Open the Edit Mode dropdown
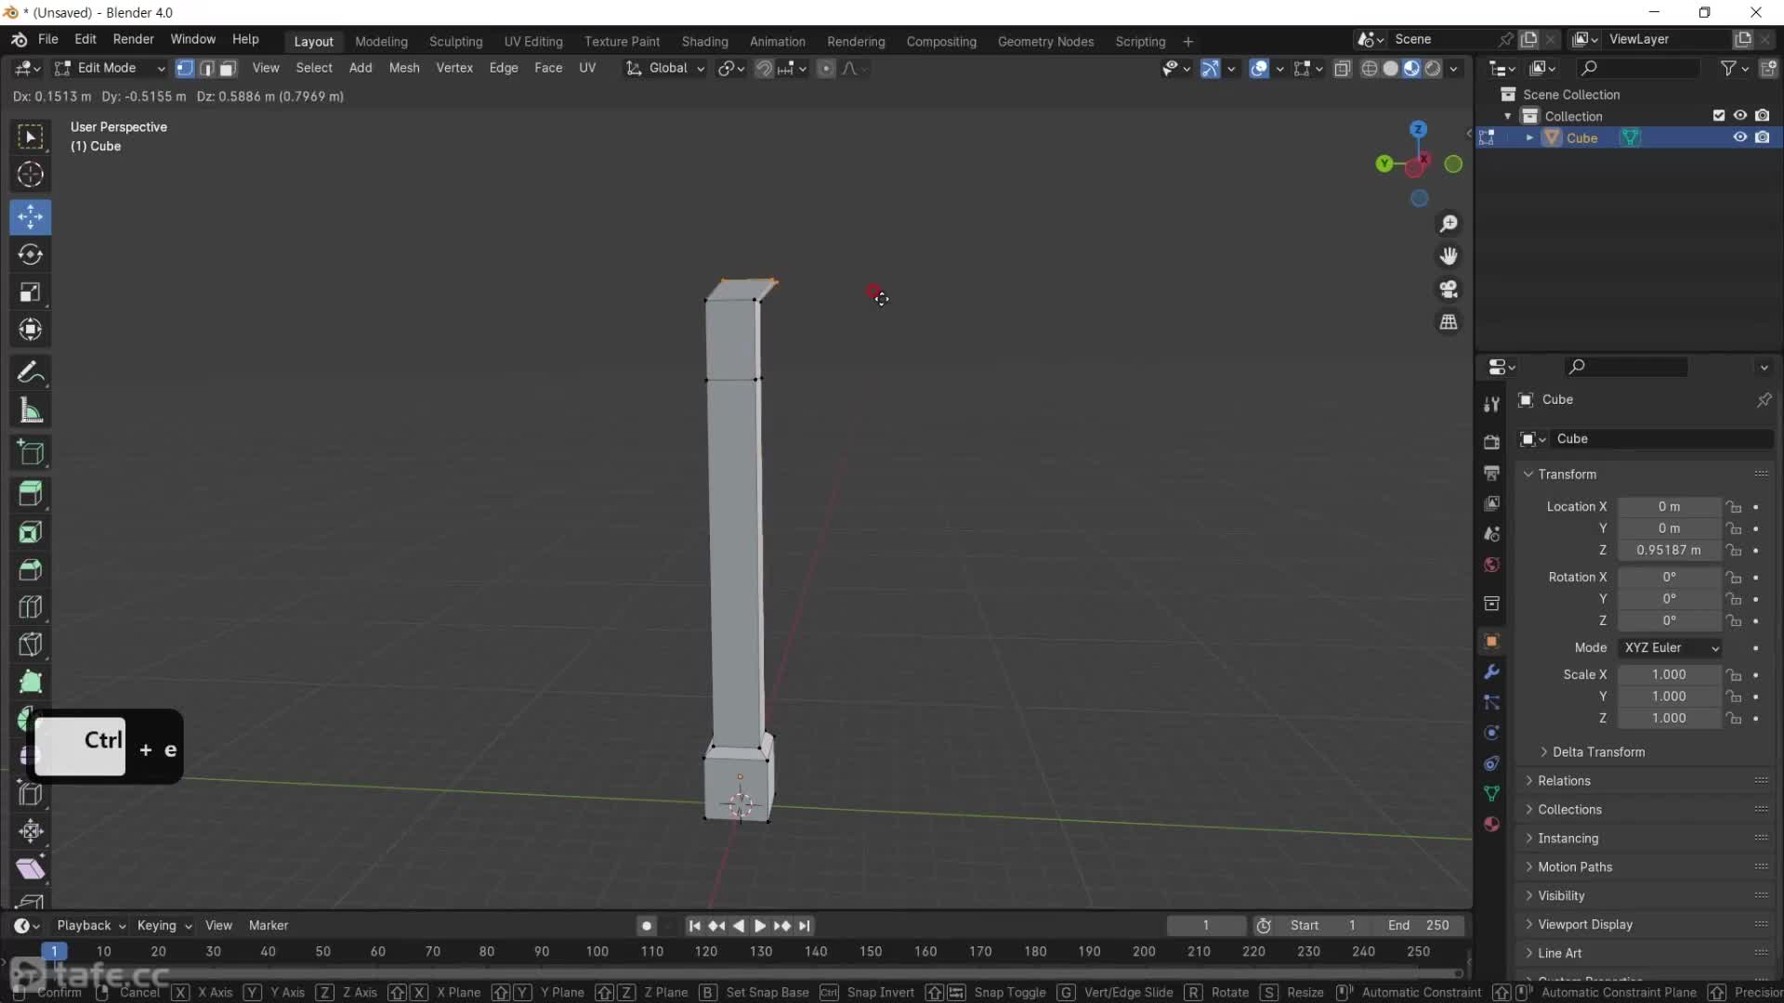 (110, 68)
